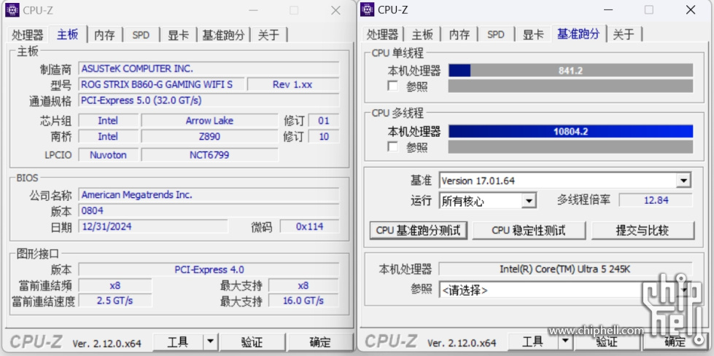Click the multi-thread score bar 10804.2
The width and height of the screenshot is (714, 356).
pos(570,131)
